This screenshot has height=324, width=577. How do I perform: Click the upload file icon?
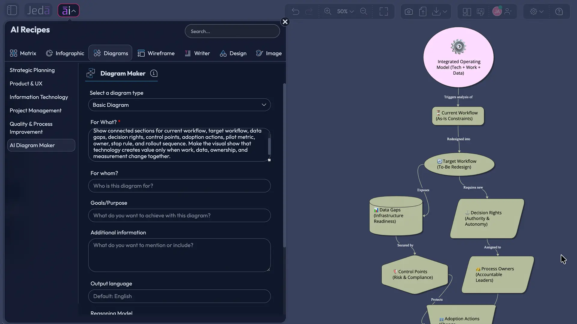[x=423, y=12]
